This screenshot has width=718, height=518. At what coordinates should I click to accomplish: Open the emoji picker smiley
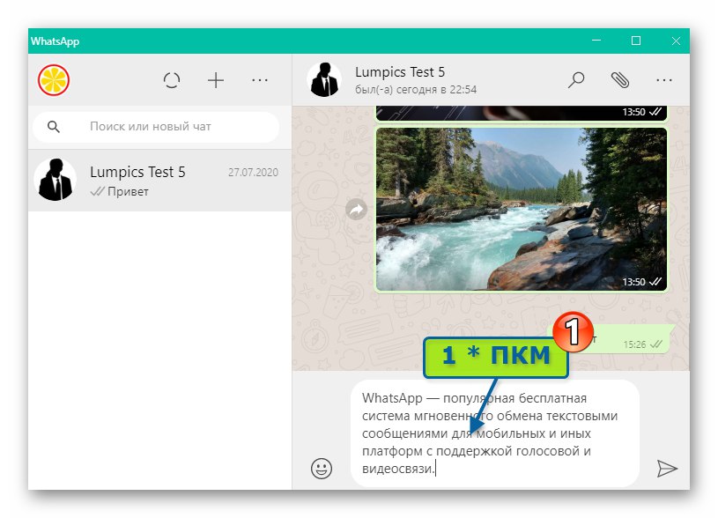(x=322, y=469)
